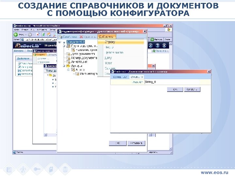Click Отмена in the properties dialog
This screenshot has width=235, height=176.
192,89
